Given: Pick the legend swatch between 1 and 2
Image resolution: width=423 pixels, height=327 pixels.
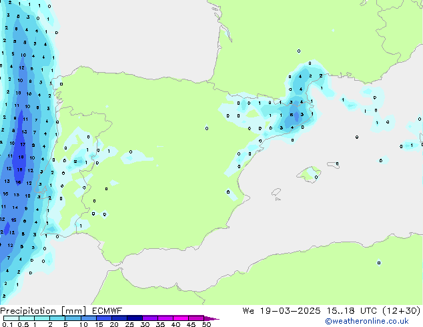Looking at the screenshot, I should (x=42, y=318).
